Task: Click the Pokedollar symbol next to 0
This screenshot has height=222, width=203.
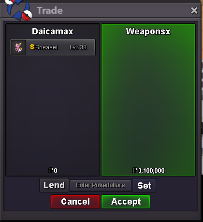Action: [x=50, y=170]
